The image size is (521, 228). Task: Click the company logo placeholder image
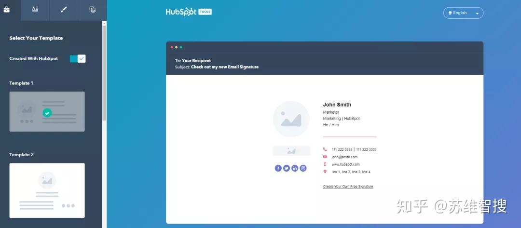pos(291,151)
